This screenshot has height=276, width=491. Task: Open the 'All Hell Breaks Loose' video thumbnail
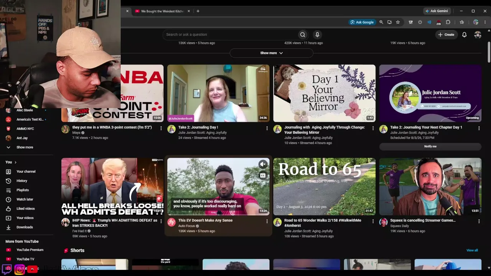pyautogui.click(x=112, y=187)
